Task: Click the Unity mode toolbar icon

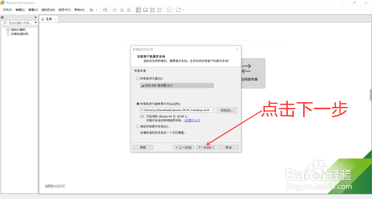Action: click(x=160, y=10)
